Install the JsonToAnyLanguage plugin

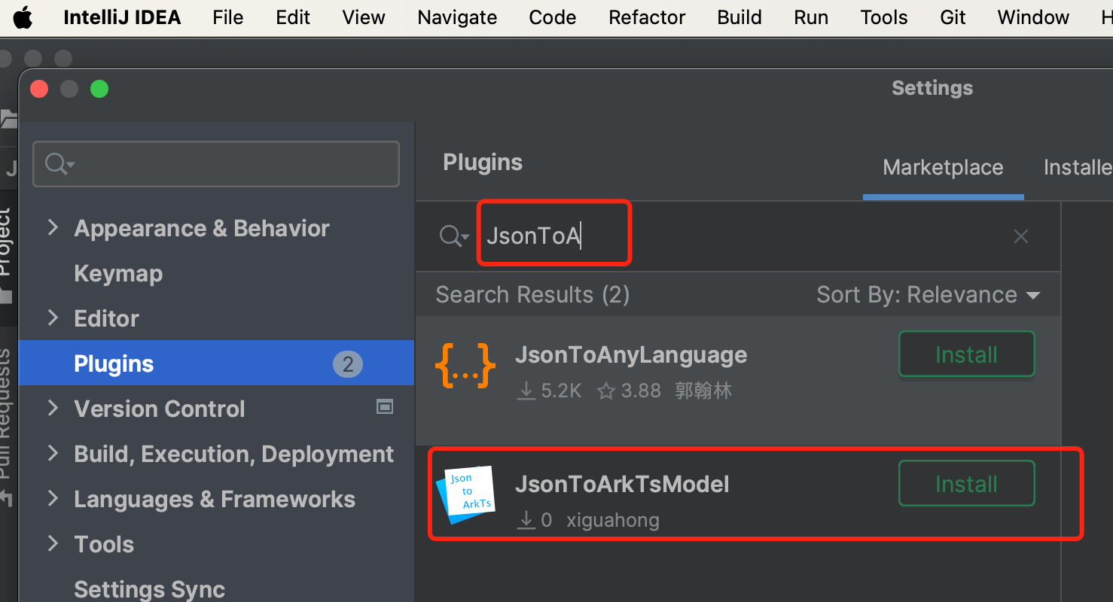click(966, 354)
